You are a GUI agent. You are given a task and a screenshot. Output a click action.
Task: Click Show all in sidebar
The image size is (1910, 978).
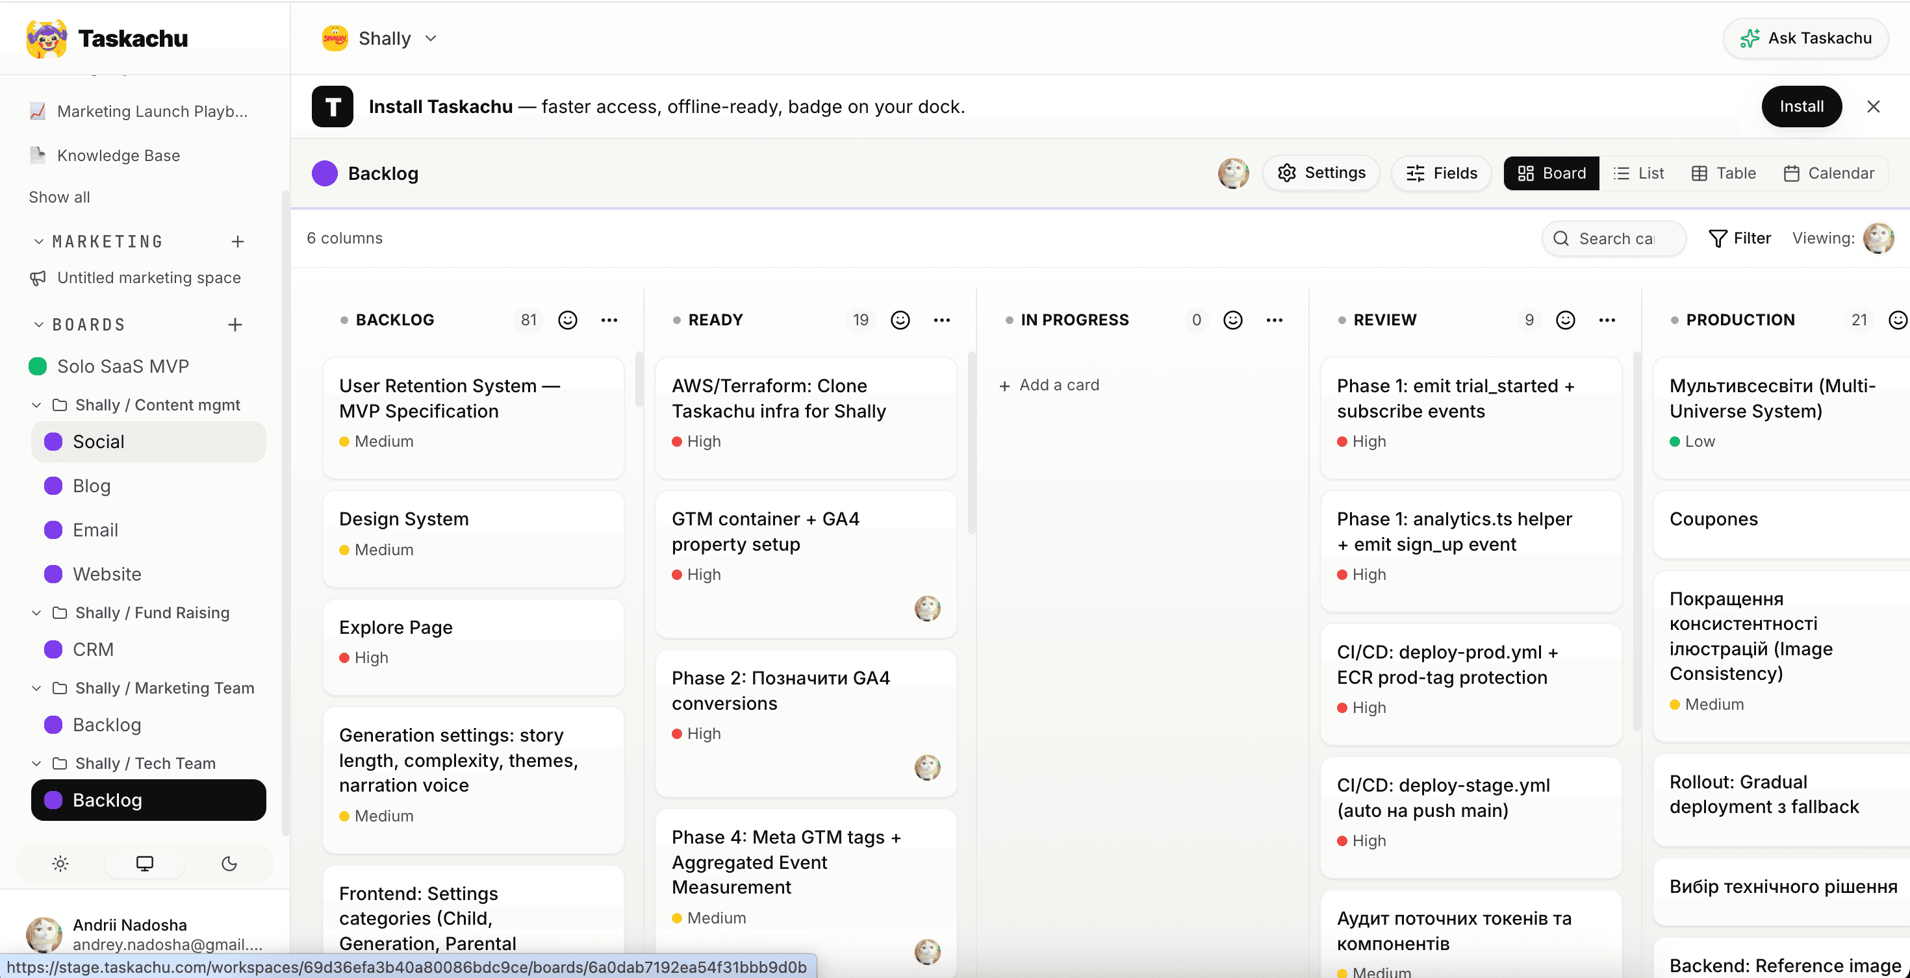[x=59, y=197]
